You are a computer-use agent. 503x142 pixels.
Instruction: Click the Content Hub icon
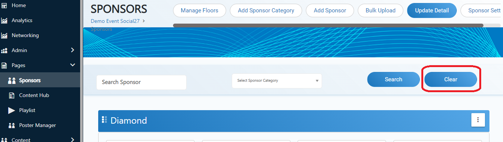coord(12,96)
